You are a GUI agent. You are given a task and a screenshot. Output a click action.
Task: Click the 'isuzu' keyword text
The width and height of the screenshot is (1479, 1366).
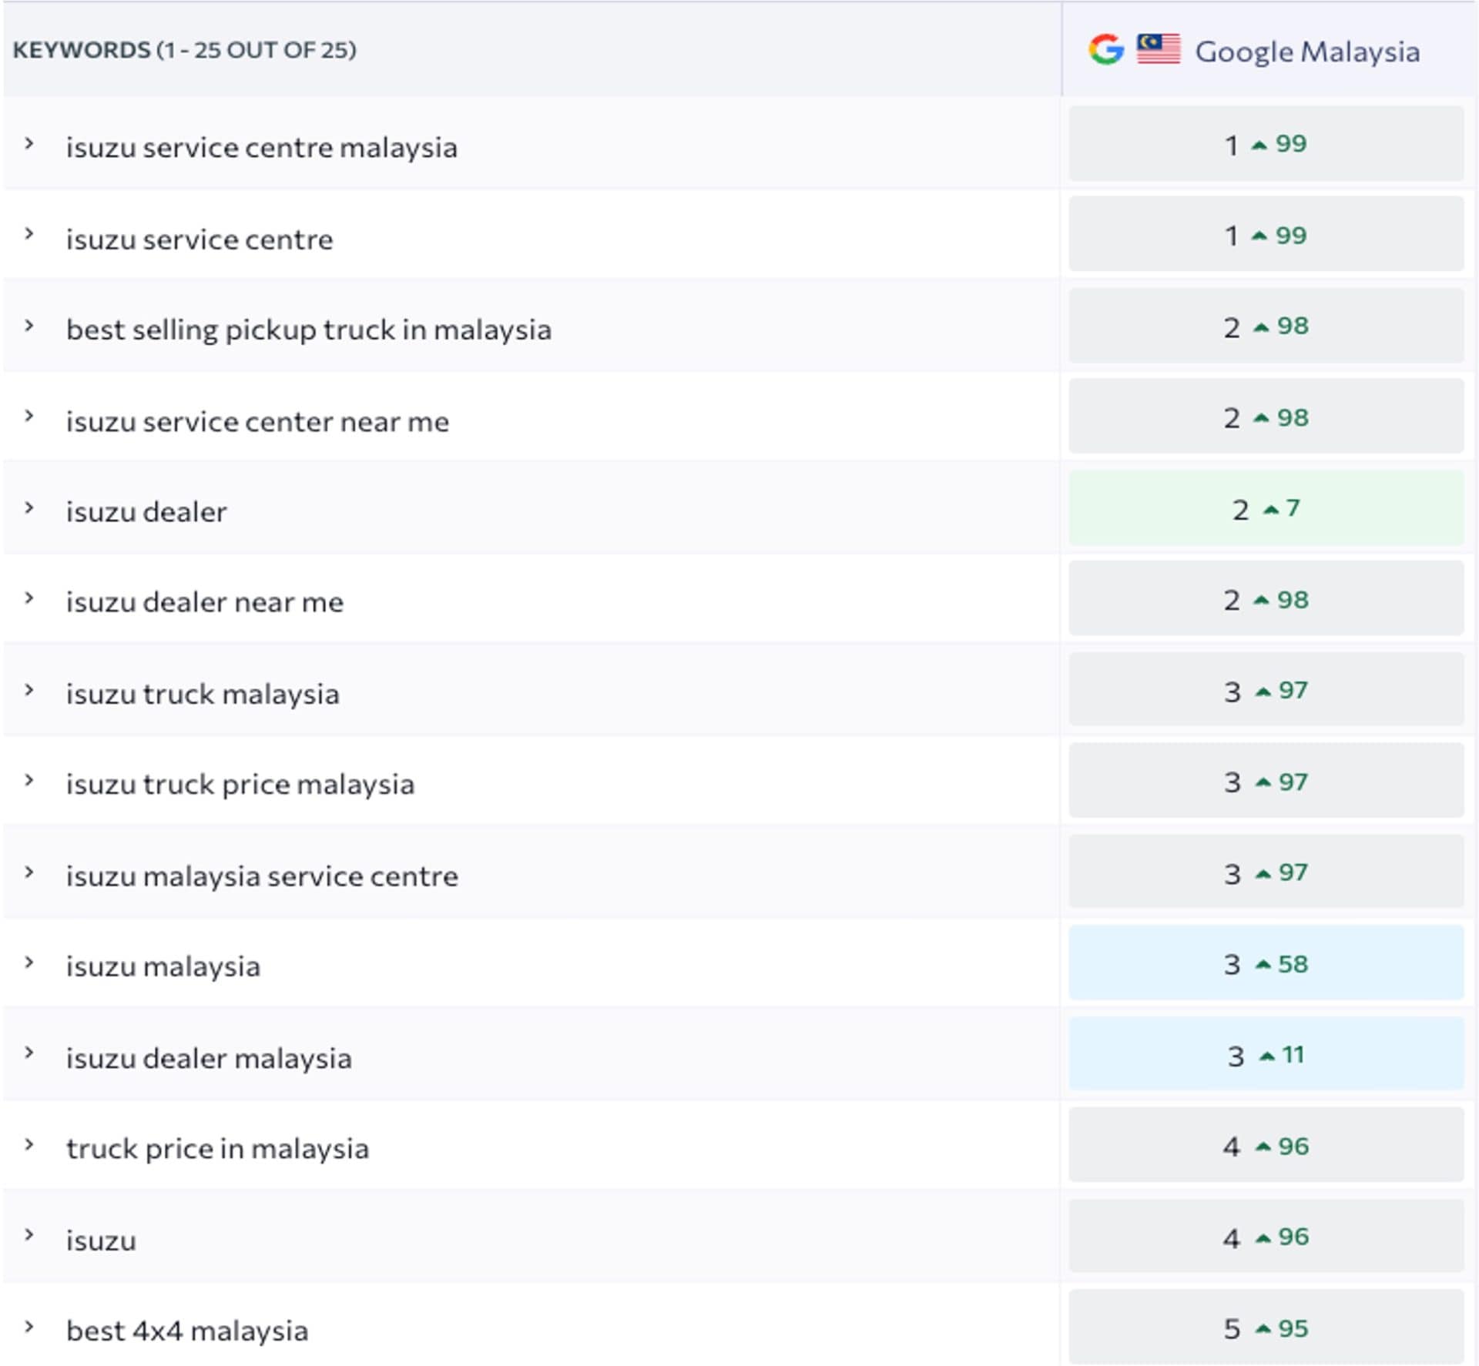tap(101, 1240)
